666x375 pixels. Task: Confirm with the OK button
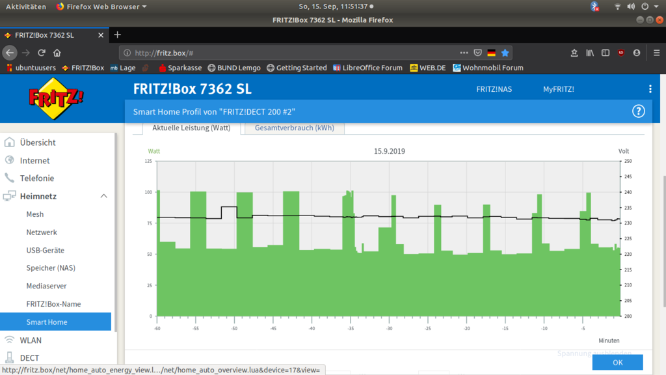point(618,362)
